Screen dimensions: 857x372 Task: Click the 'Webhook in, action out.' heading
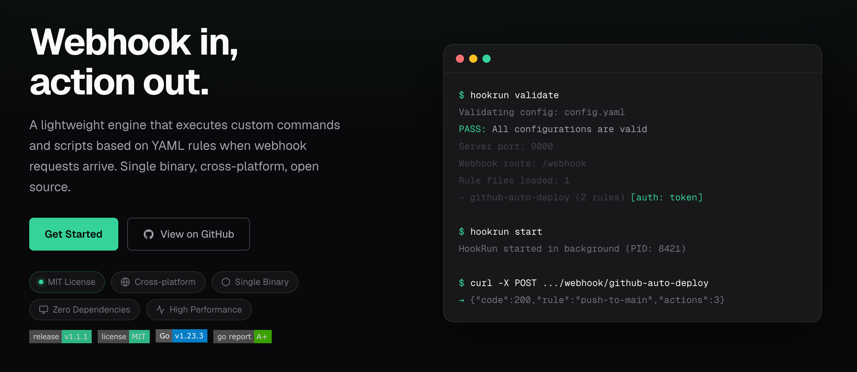pos(134,62)
